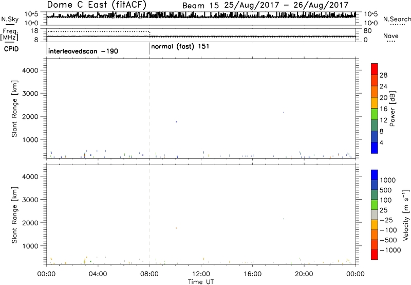Pick the light green 12-16 dB power swatch
411x285 pixels.
(x=375, y=114)
